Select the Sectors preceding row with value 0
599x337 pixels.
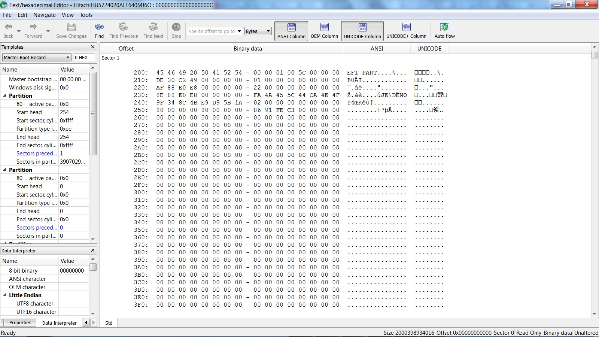(45, 227)
